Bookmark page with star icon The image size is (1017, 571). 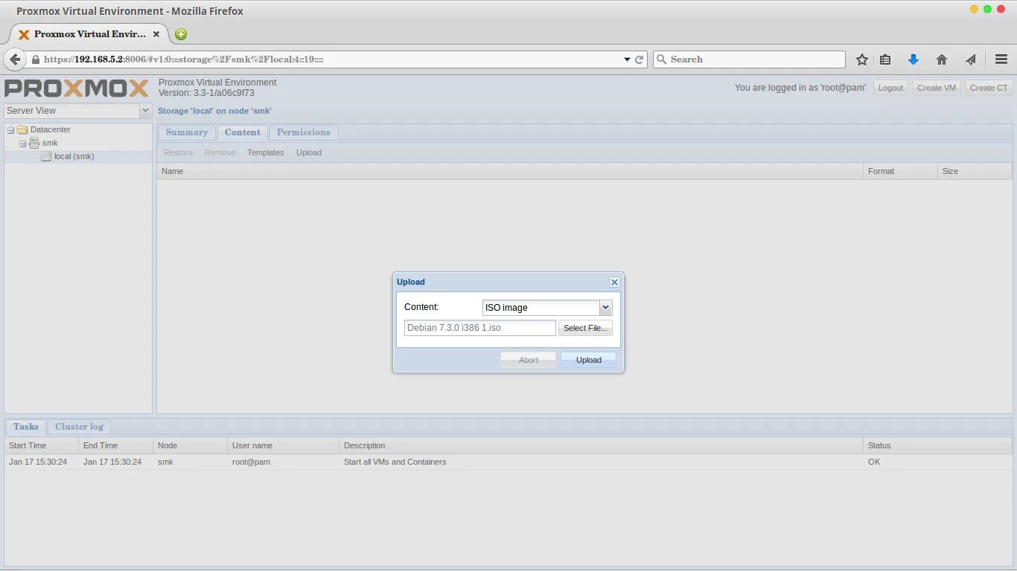click(862, 59)
